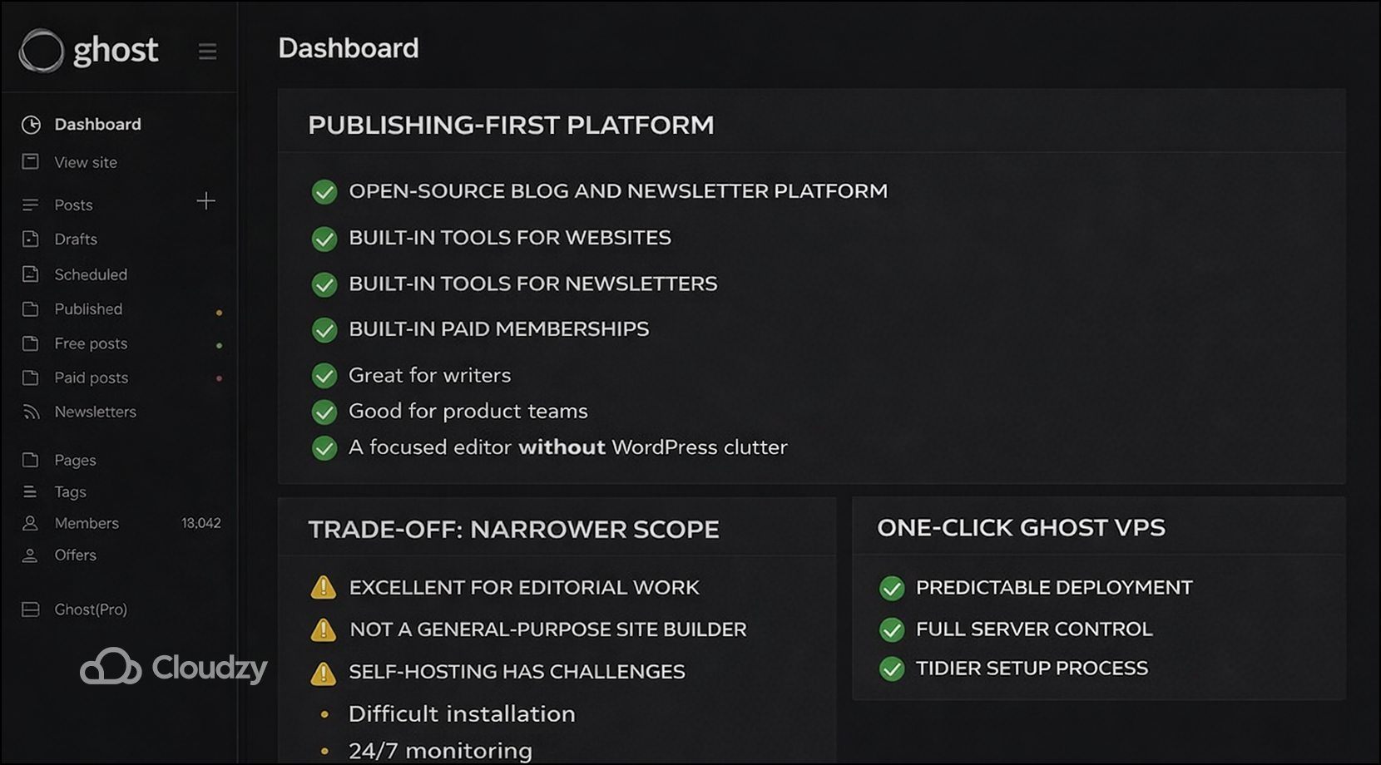Click the Tags list icon
The width and height of the screenshot is (1381, 765).
tap(31, 491)
